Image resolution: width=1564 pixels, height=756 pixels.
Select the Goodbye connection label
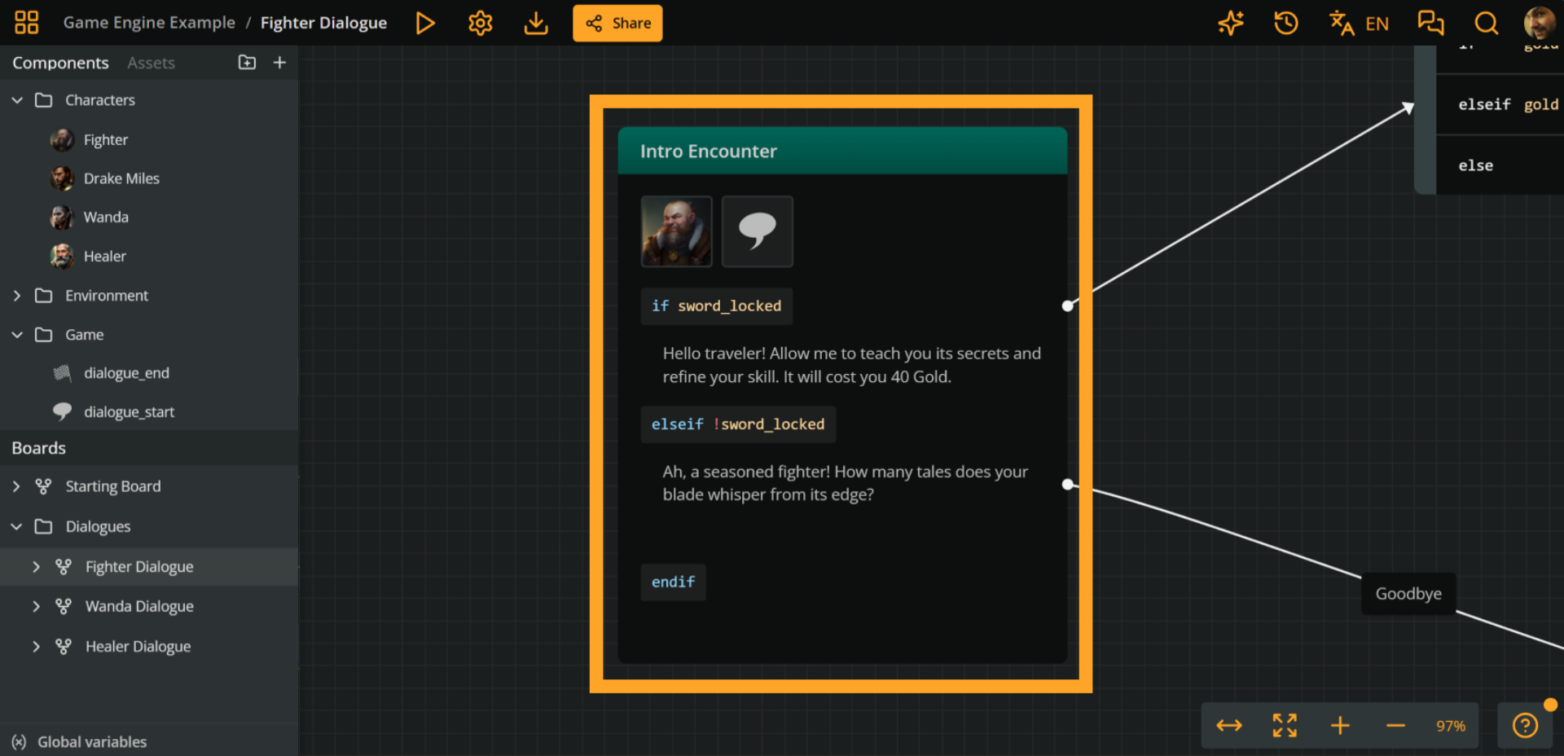coord(1408,594)
